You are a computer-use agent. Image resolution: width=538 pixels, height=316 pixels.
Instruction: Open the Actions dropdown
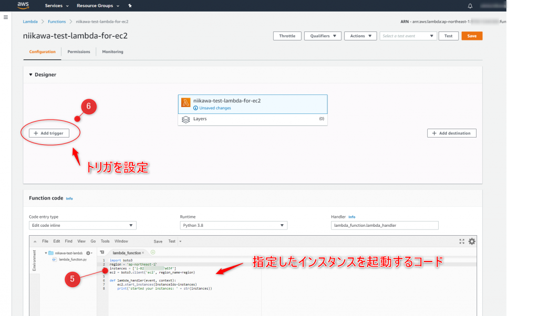click(x=360, y=36)
